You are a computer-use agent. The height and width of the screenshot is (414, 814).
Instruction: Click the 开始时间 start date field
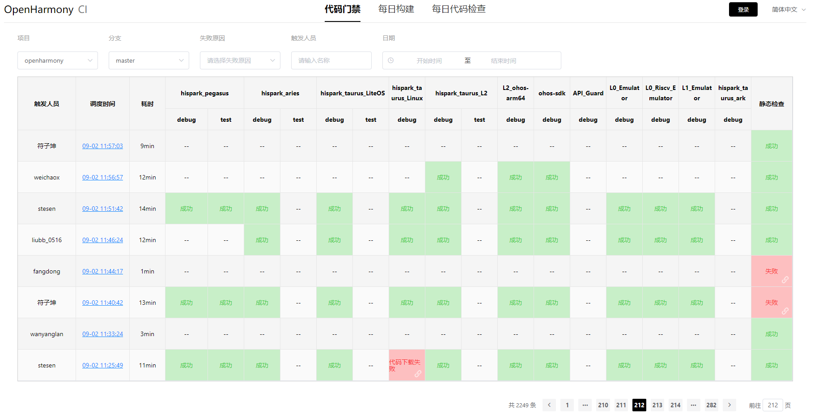click(429, 60)
